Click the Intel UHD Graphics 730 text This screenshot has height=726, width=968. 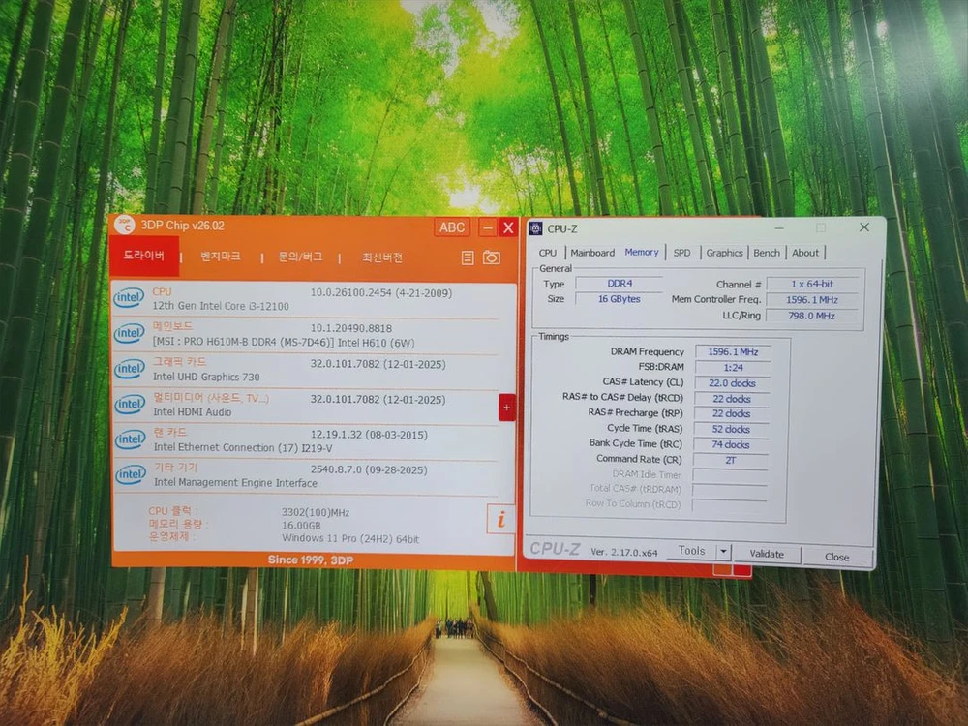(206, 377)
